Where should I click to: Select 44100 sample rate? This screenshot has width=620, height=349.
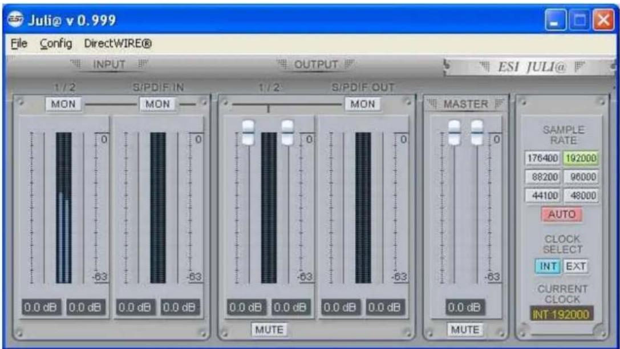point(542,195)
